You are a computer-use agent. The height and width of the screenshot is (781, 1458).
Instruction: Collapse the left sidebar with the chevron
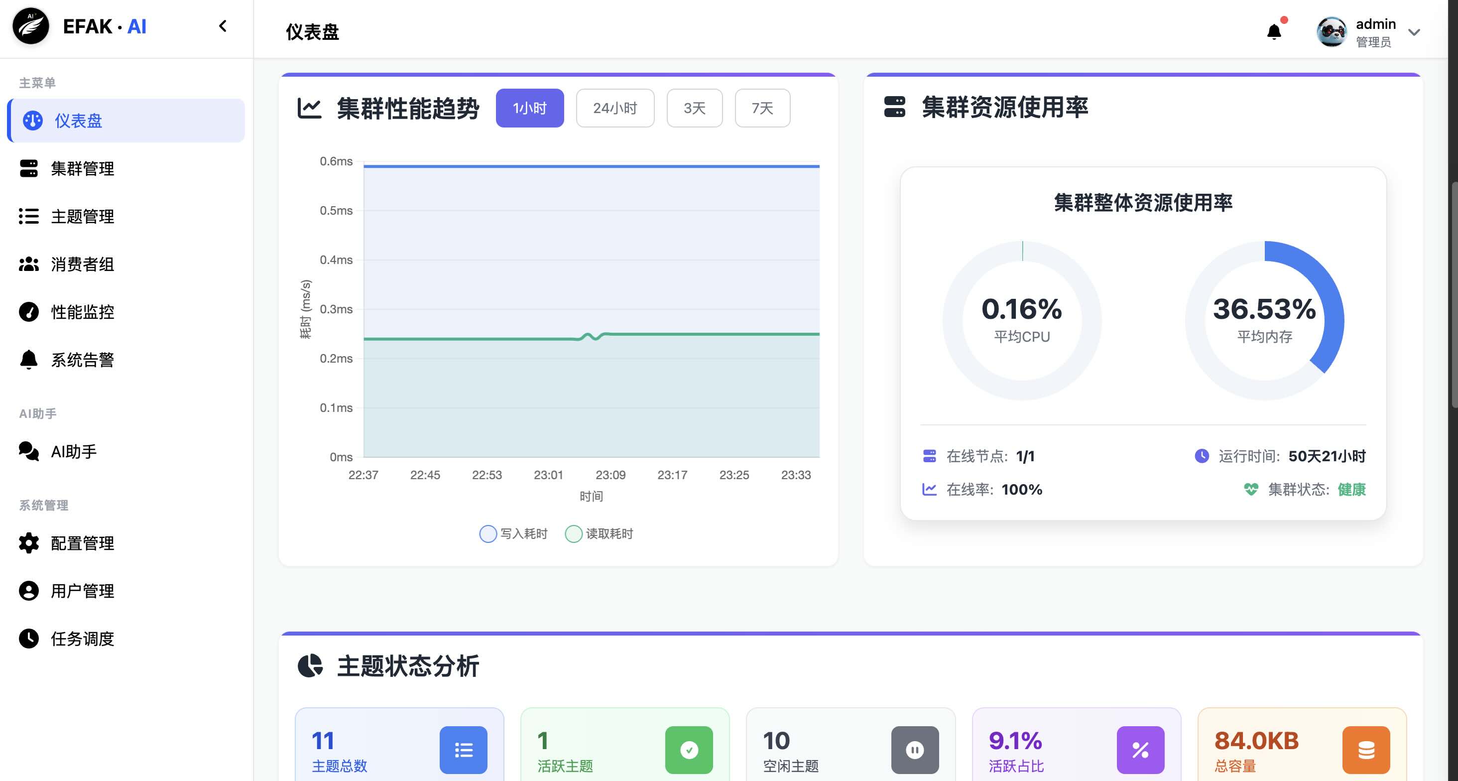(223, 26)
